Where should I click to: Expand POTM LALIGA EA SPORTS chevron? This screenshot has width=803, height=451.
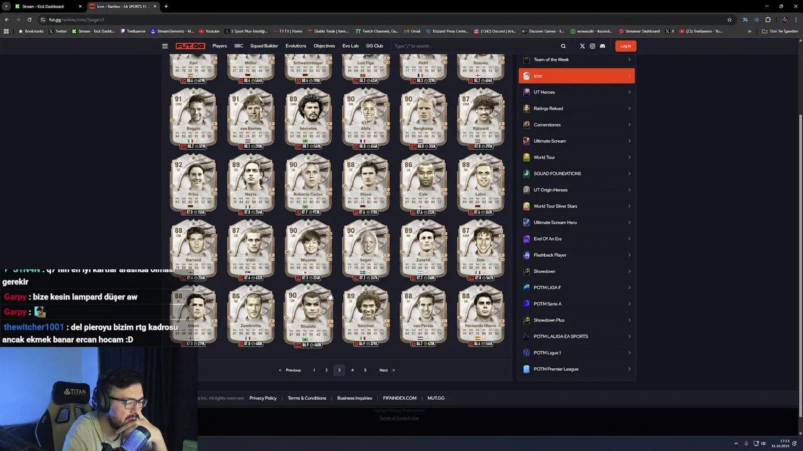point(629,336)
